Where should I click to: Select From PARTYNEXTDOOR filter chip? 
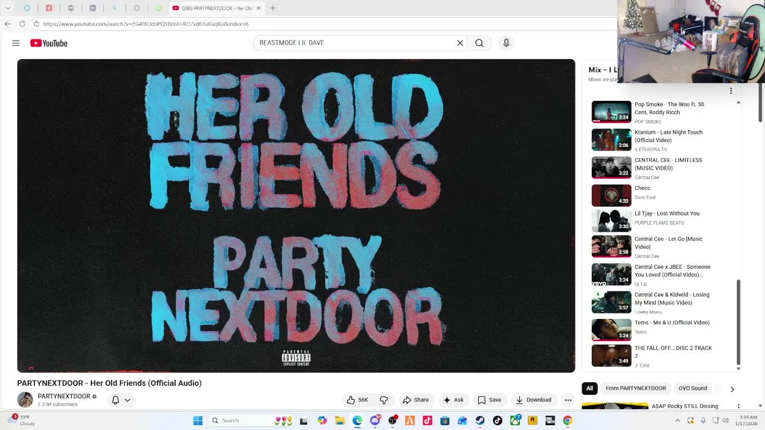635,388
